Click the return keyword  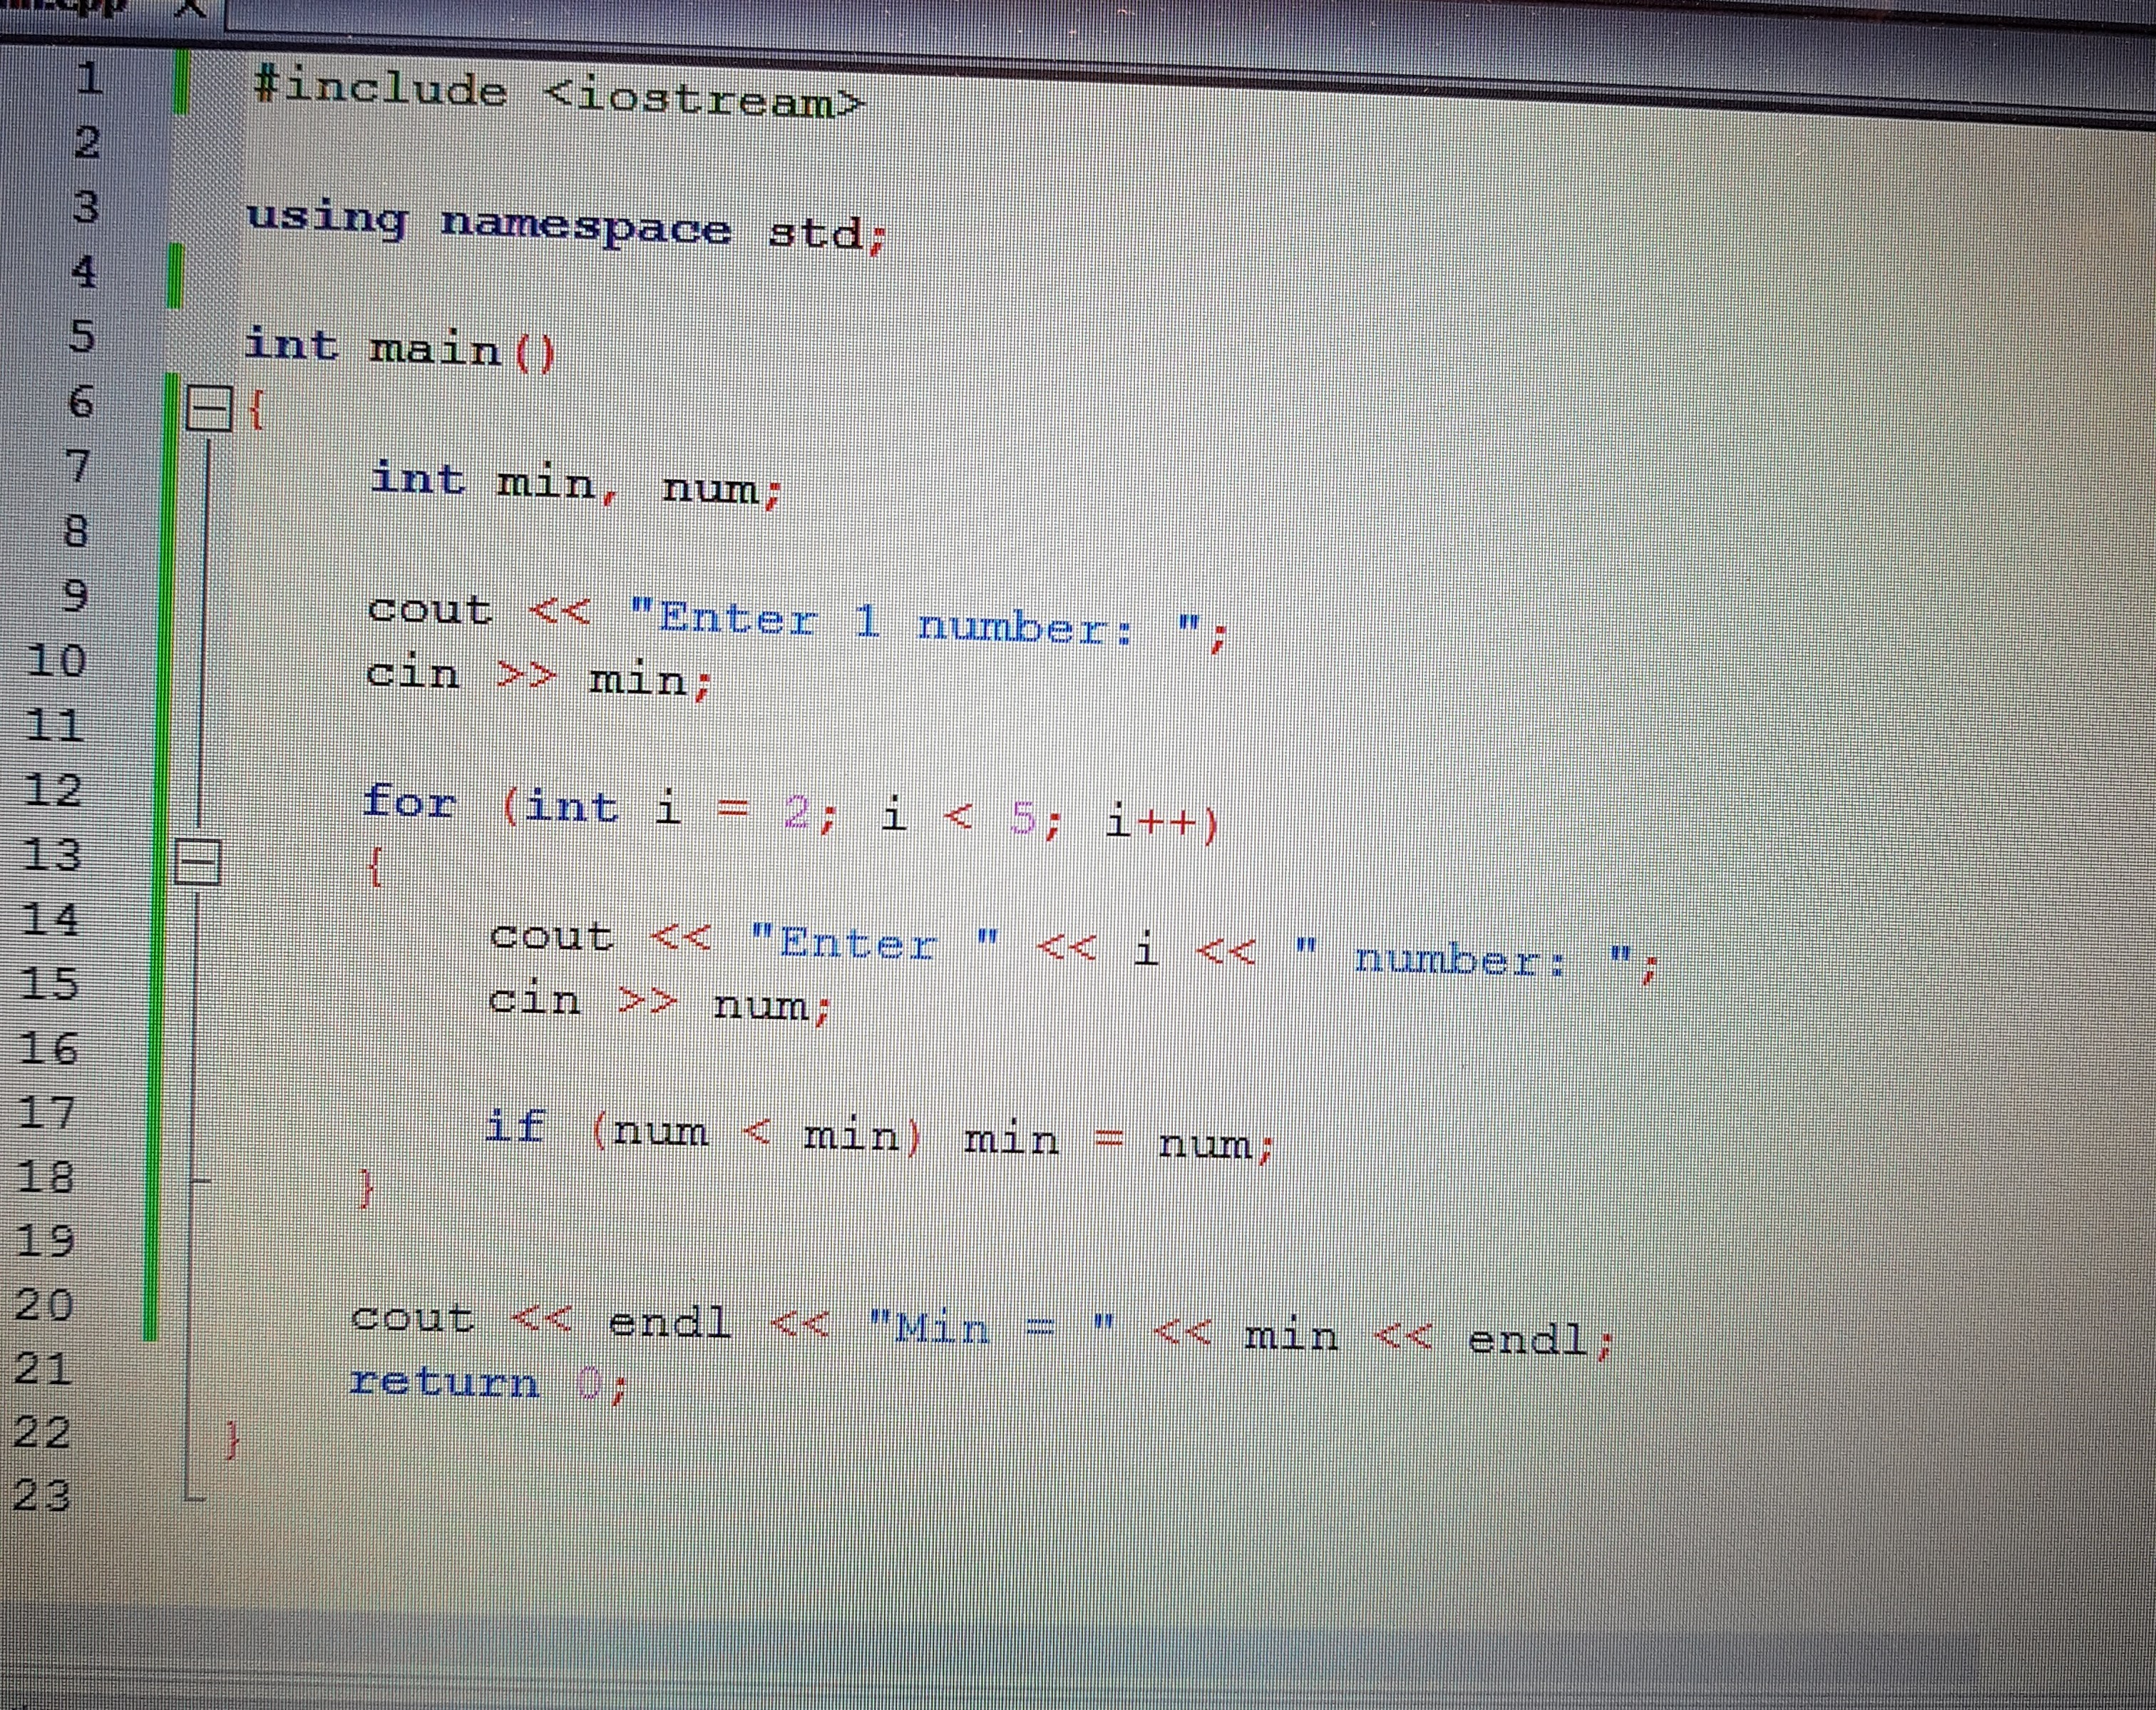click(x=444, y=1382)
